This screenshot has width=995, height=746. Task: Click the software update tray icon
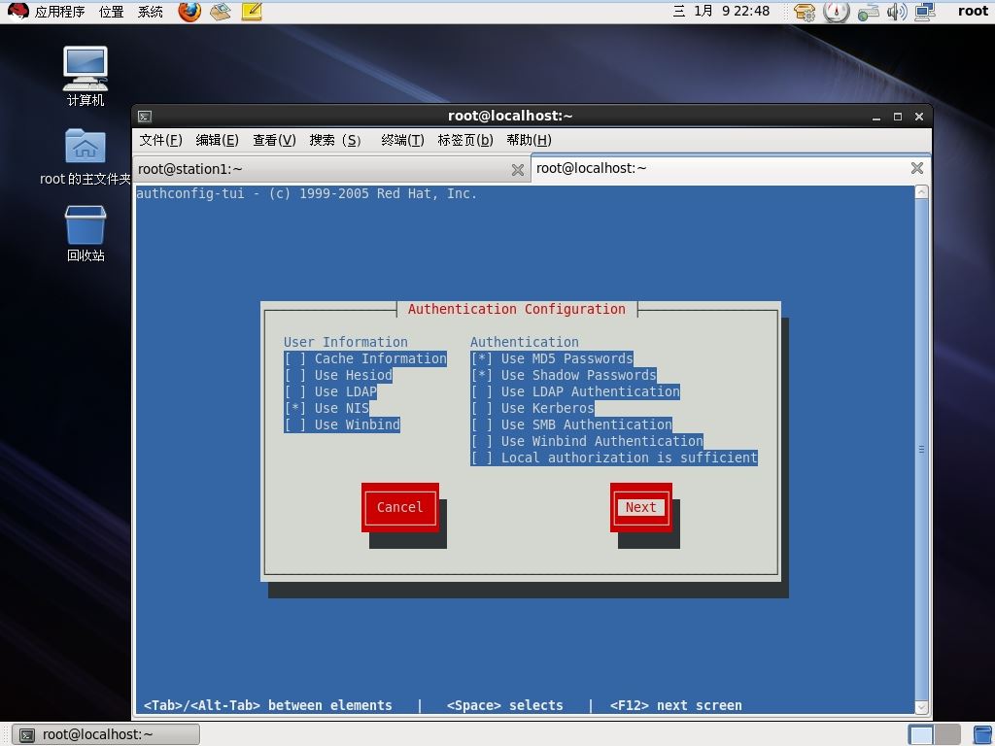[805, 12]
